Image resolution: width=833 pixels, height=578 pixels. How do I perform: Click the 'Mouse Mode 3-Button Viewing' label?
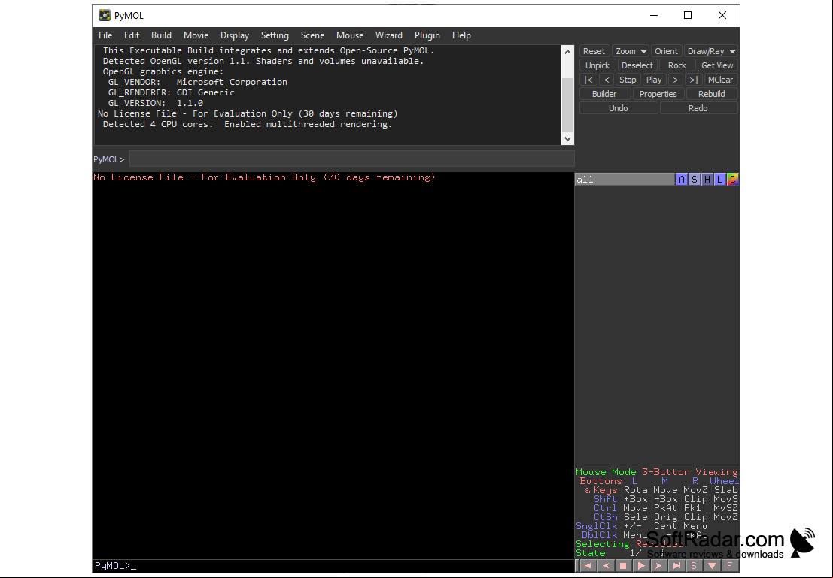tap(657, 472)
